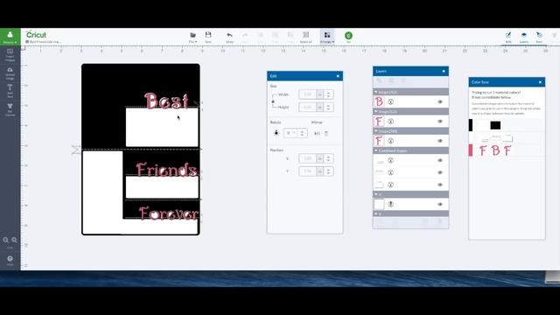The height and width of the screenshot is (315, 560).
Task: Click the Rotate angle input field
Action: click(291, 133)
